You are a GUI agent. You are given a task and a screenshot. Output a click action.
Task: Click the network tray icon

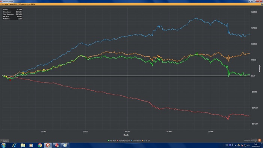point(245,145)
